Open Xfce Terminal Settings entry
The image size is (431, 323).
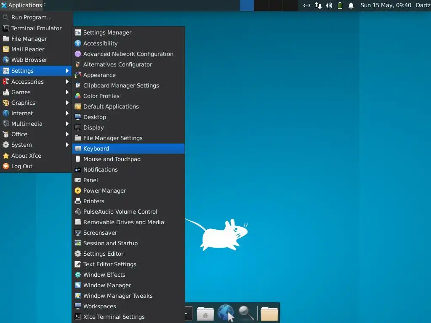[128, 317]
